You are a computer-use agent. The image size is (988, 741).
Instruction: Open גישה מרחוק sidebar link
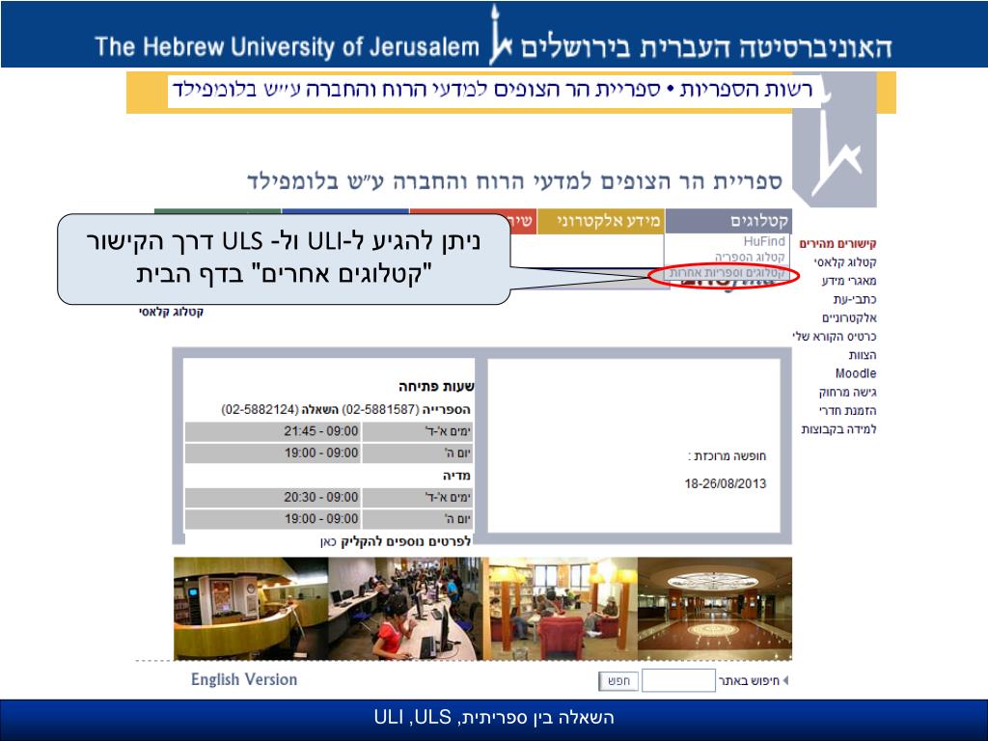(847, 393)
